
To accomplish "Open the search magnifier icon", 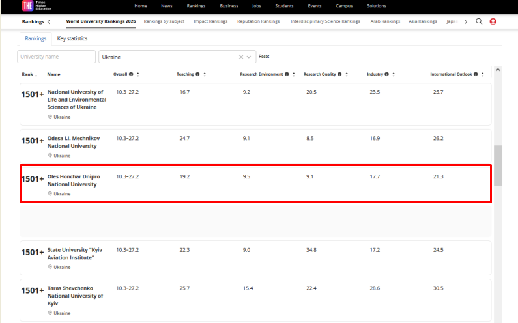I will coord(479,21).
